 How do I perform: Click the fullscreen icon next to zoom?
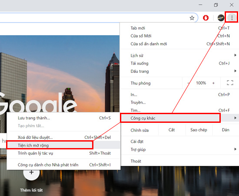tap(230, 83)
